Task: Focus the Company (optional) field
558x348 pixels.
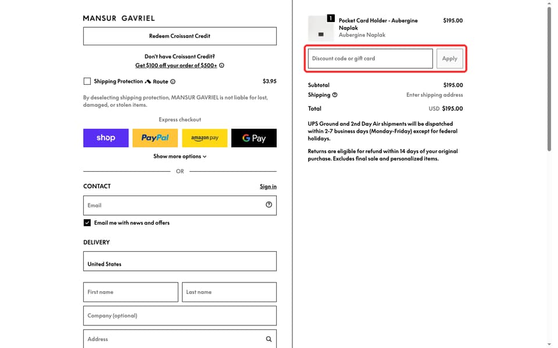Action: [x=180, y=316]
